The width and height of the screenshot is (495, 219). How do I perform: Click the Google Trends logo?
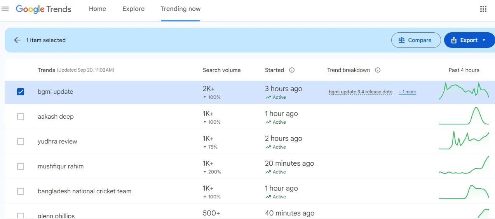point(44,9)
